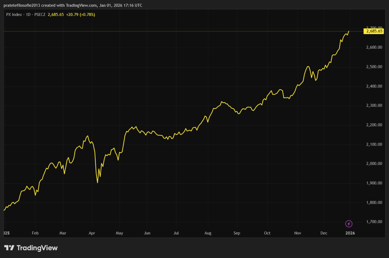Click the pratelefilosofie2013 attribution text

22,5
